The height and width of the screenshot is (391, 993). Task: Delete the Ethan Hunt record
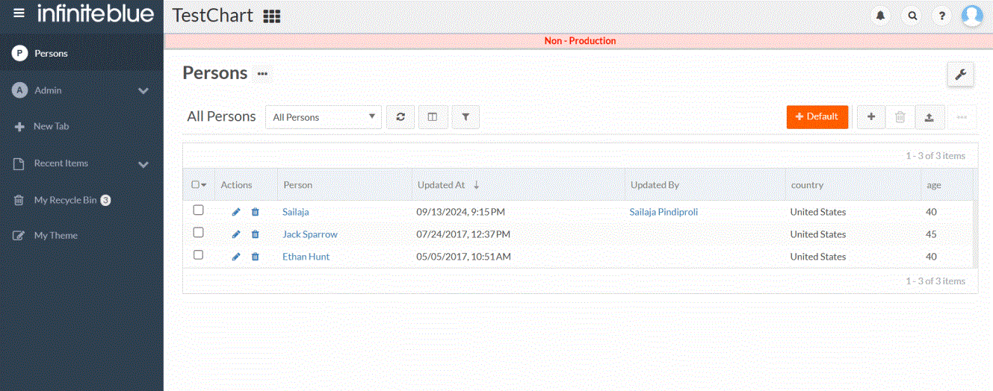(x=255, y=257)
